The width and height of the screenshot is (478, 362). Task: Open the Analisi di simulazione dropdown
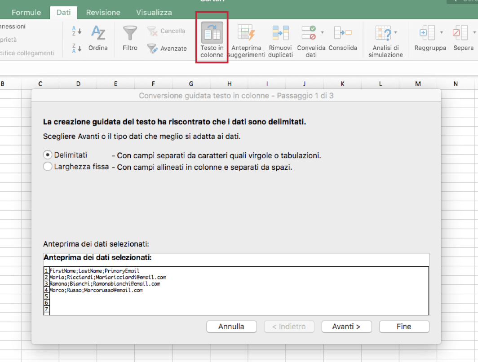[395, 32]
